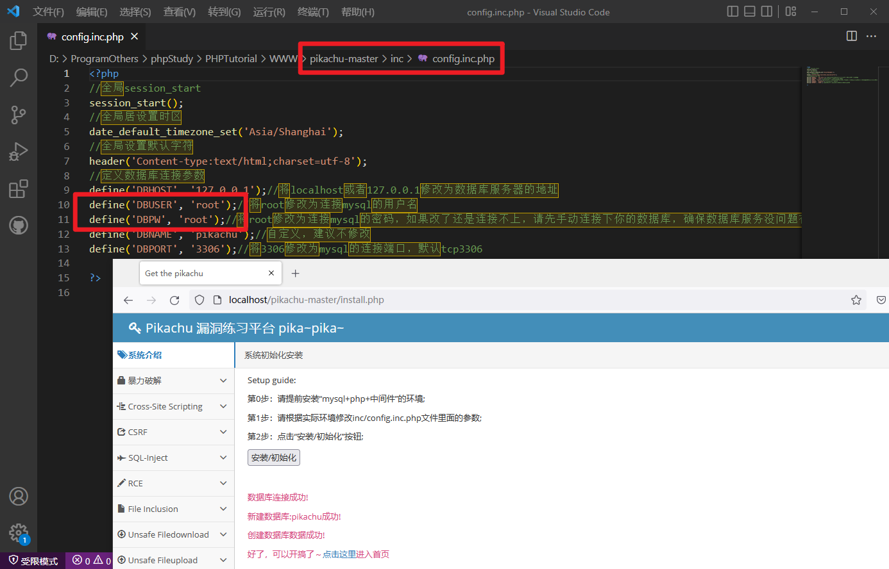This screenshot has width=889, height=569.
Task: Open the 终端(T) menu
Action: 313,12
